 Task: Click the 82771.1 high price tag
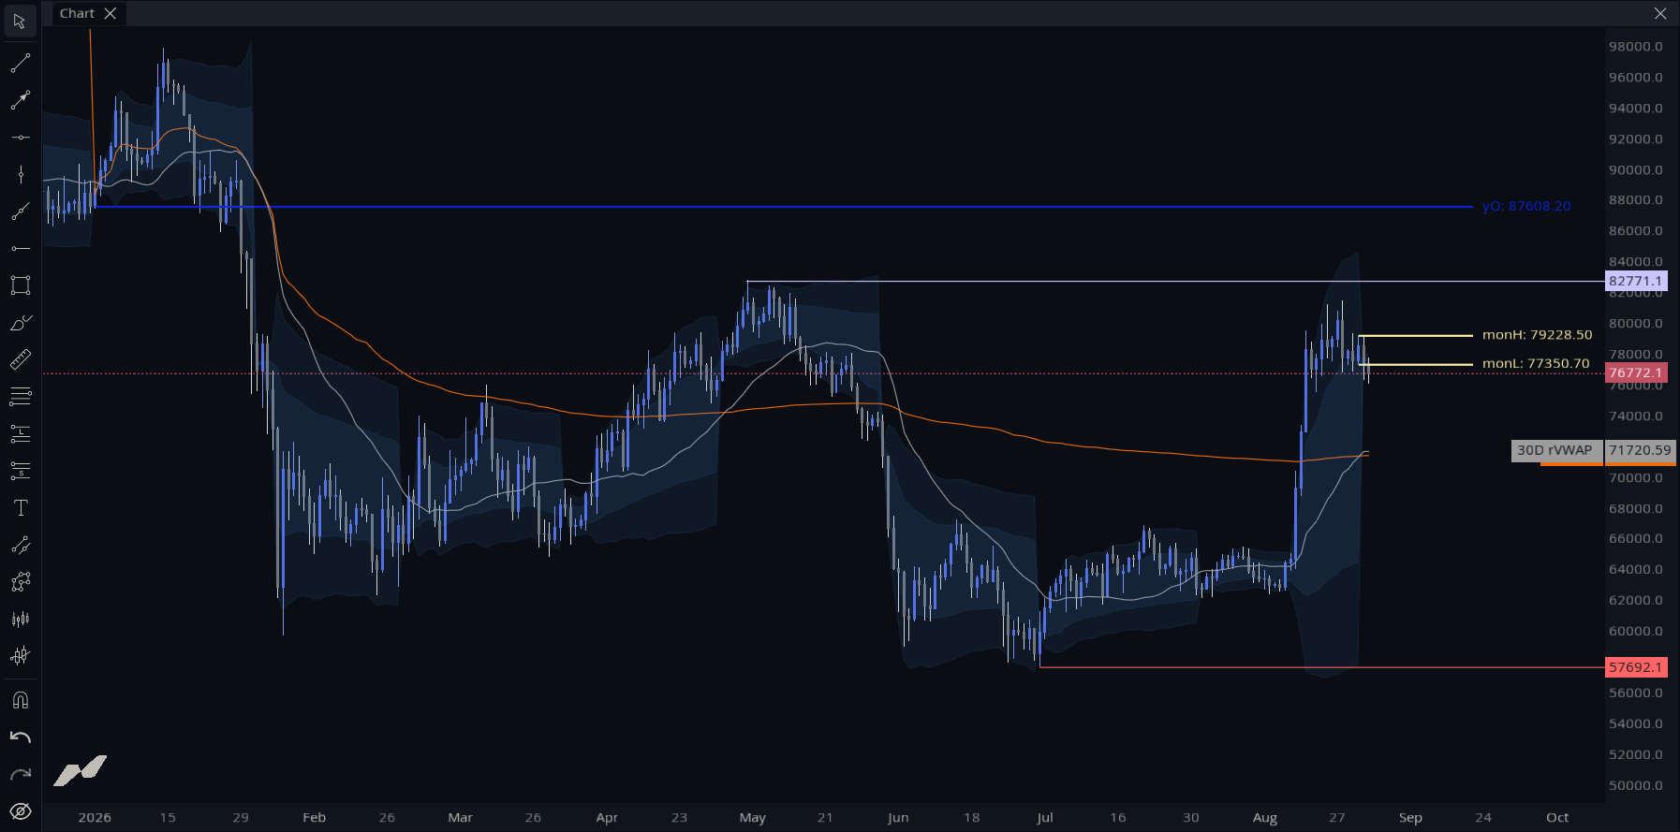1636,281
